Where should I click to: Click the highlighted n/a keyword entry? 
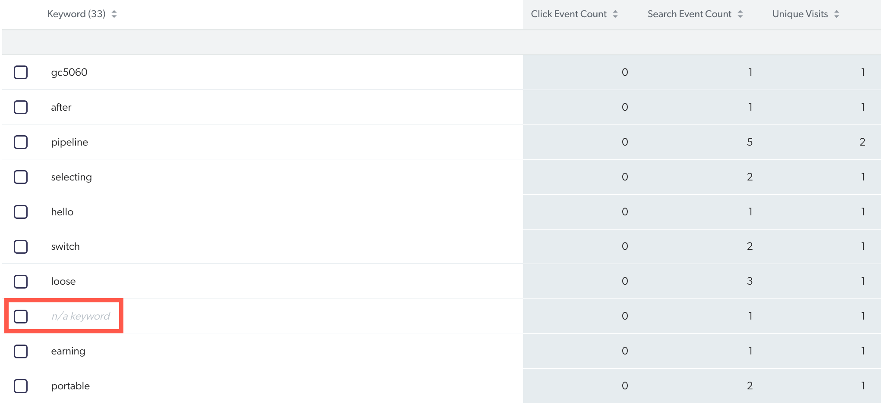80,316
